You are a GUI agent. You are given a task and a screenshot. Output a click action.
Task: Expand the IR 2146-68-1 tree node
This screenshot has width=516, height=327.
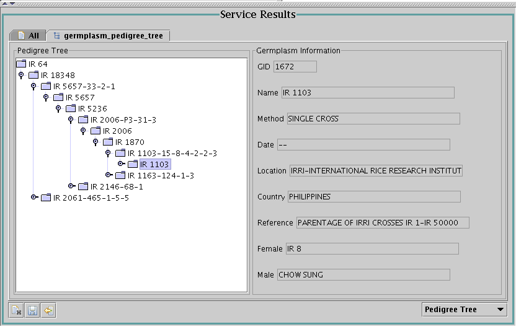coord(71,186)
